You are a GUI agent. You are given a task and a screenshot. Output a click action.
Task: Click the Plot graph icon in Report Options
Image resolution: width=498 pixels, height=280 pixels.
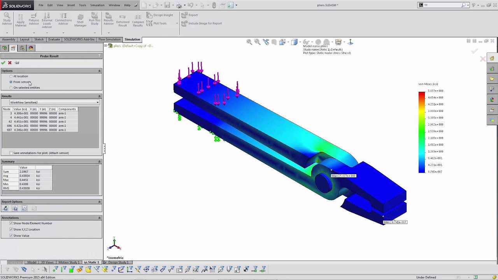point(25,208)
